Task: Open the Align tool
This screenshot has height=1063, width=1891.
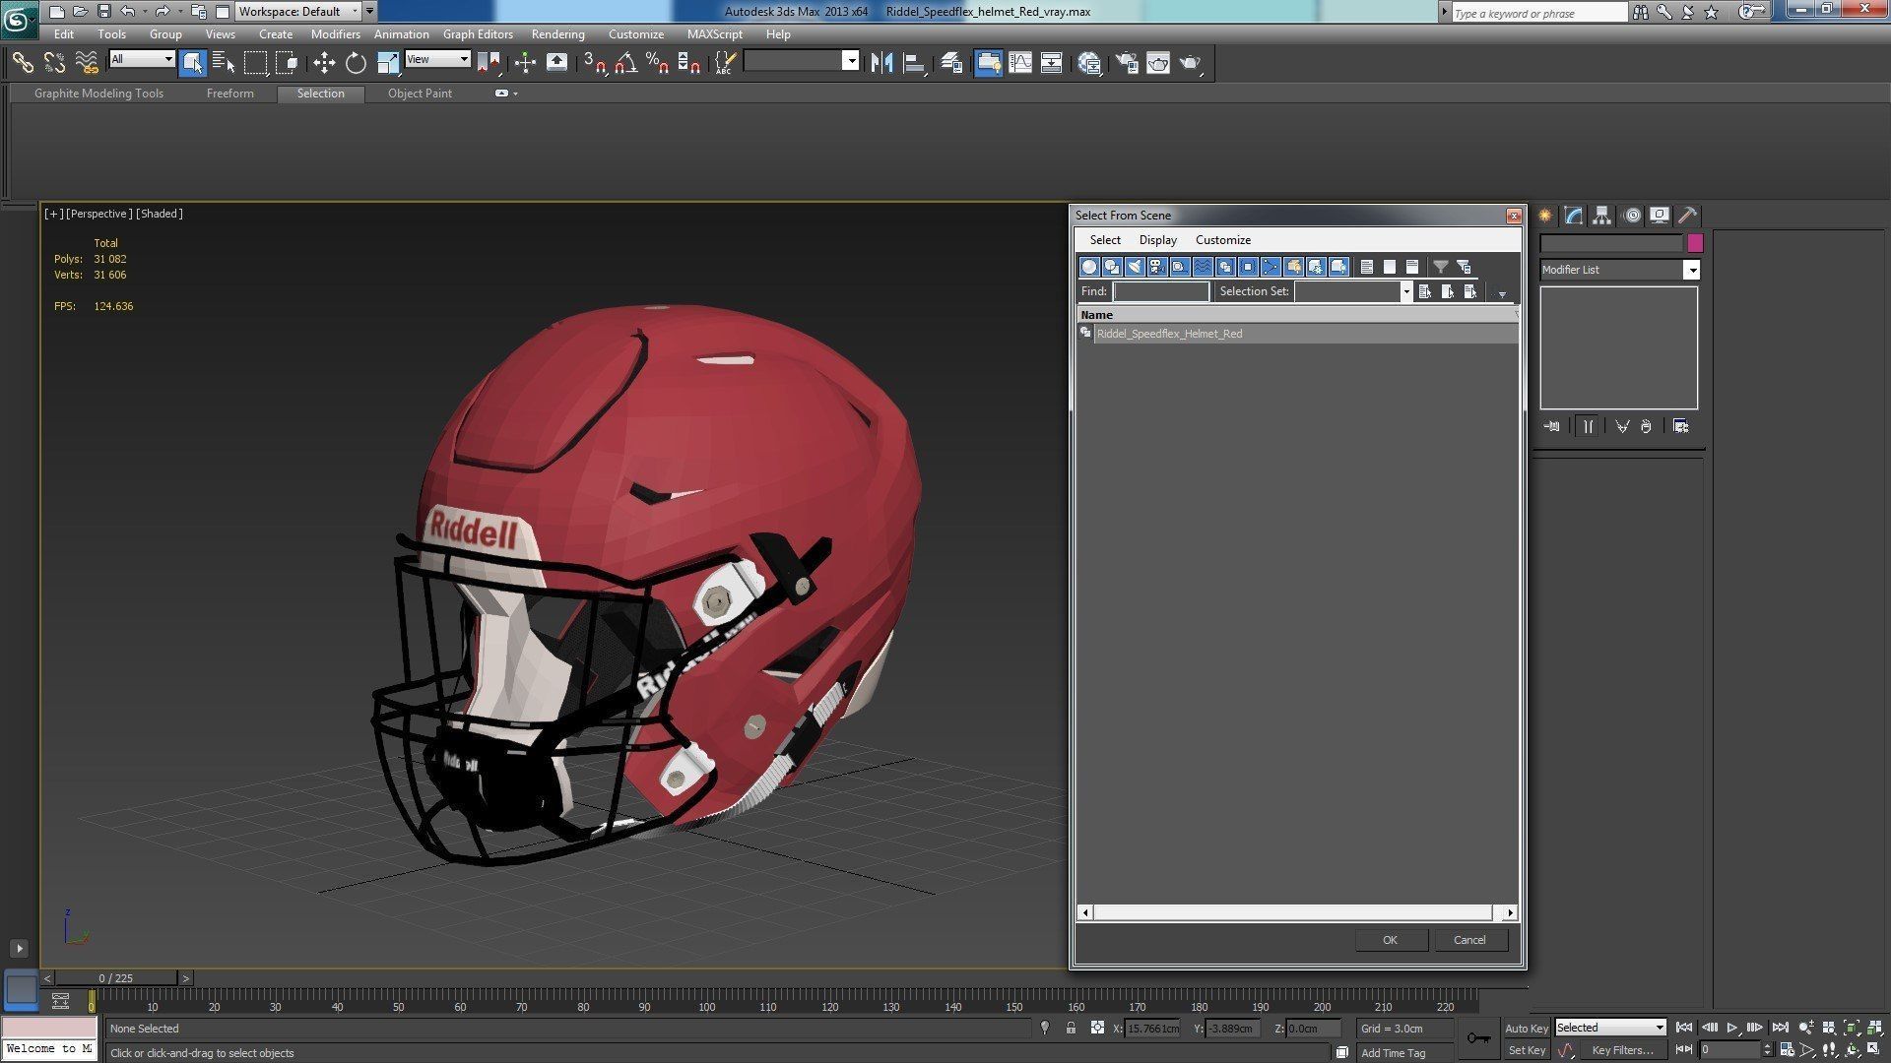Action: (x=914, y=63)
